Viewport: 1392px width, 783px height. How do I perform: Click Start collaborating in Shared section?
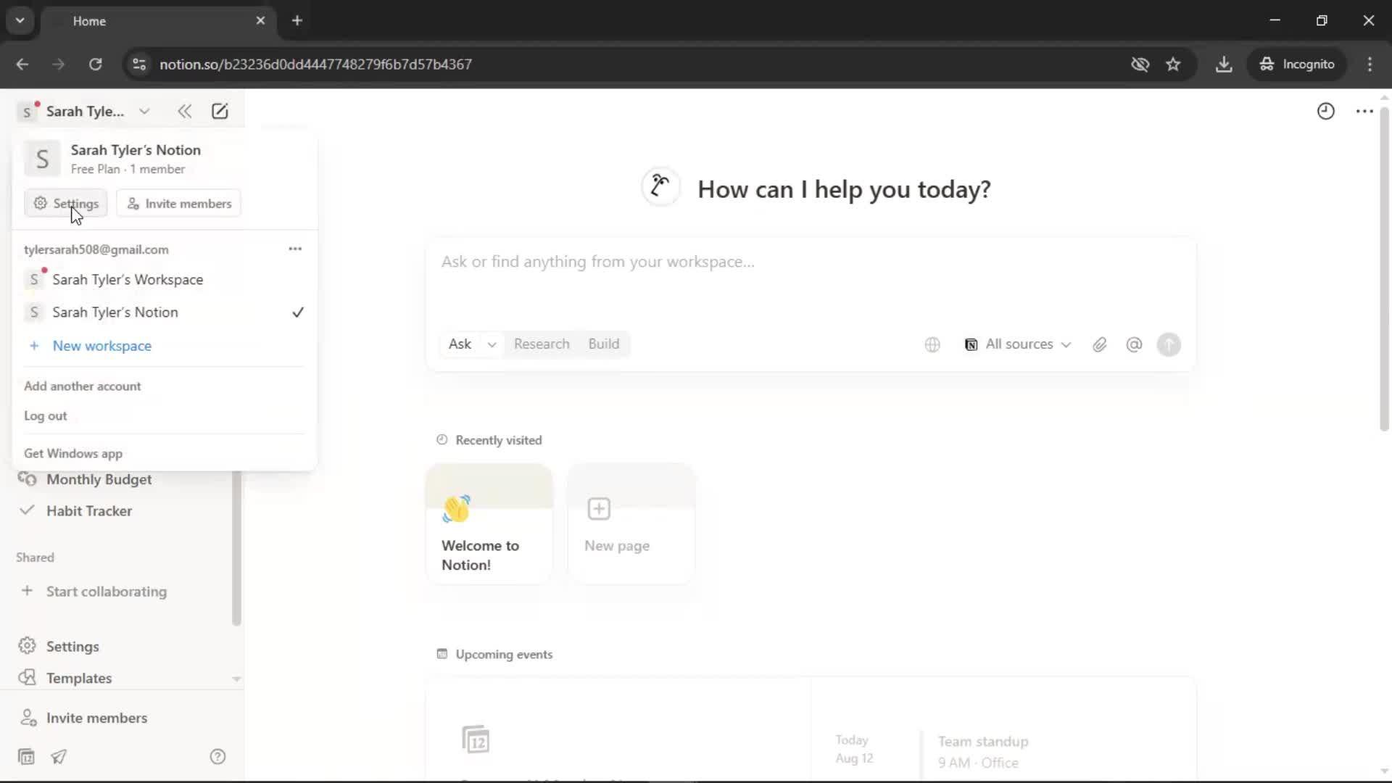click(106, 592)
